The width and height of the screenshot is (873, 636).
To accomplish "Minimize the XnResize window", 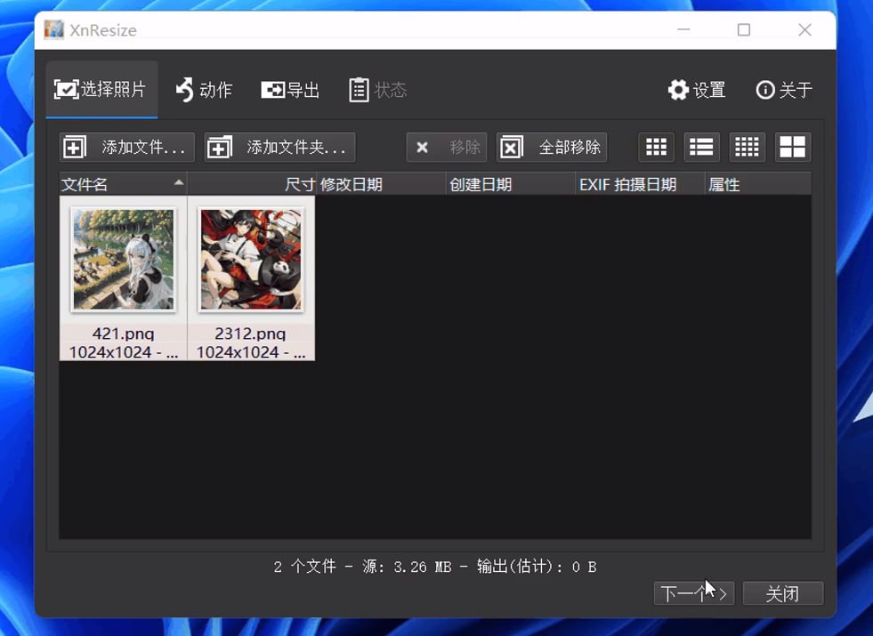I will pos(683,29).
